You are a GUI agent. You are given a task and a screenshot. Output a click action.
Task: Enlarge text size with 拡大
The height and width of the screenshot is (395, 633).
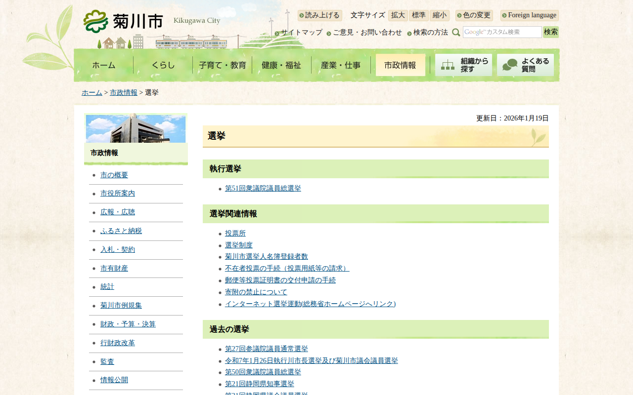click(x=398, y=15)
